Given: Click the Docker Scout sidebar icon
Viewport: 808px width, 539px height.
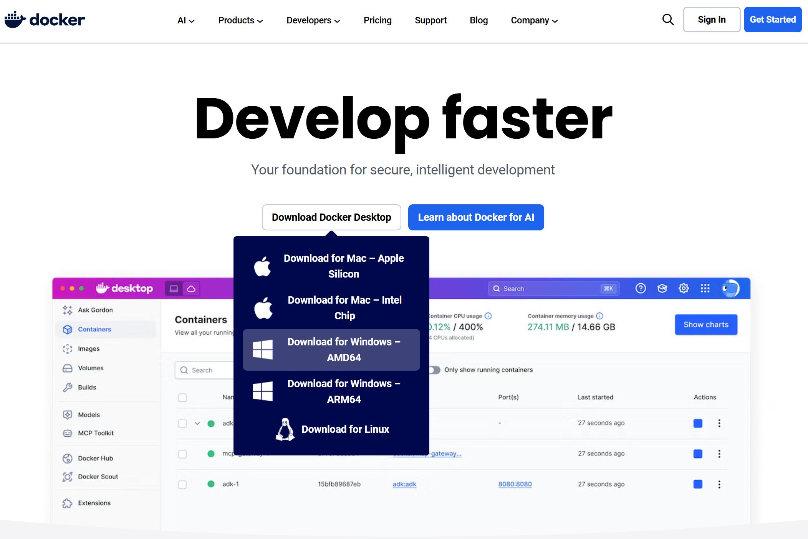Looking at the screenshot, I should pyautogui.click(x=68, y=477).
